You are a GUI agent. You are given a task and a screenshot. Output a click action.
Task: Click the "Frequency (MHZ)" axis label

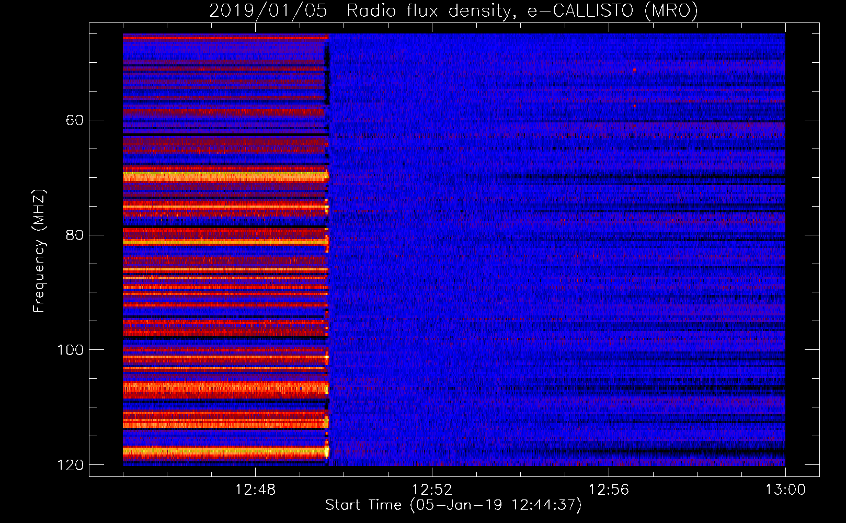coord(39,251)
